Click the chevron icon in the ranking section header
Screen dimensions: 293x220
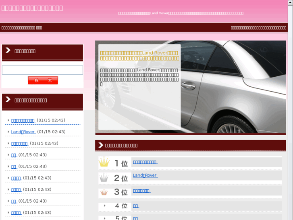point(101,145)
